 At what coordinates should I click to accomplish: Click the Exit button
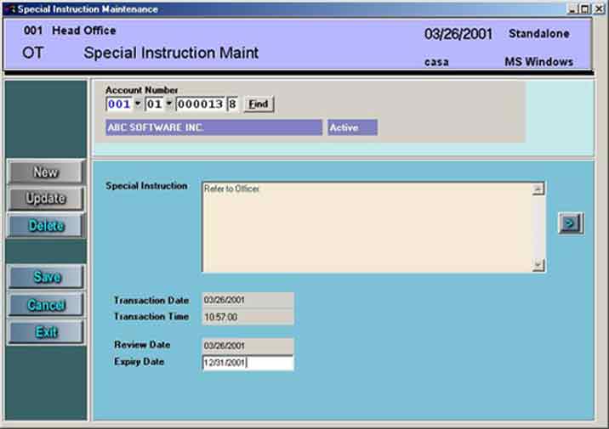pyautogui.click(x=47, y=332)
